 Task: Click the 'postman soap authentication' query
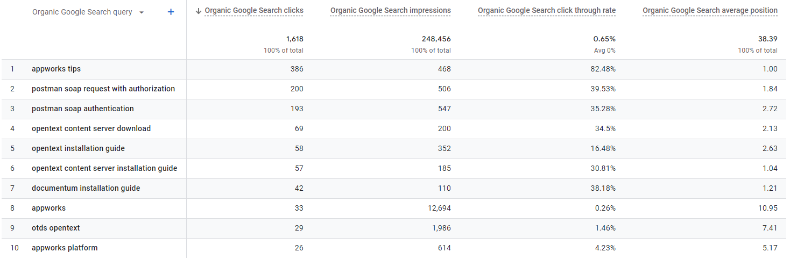coord(82,109)
